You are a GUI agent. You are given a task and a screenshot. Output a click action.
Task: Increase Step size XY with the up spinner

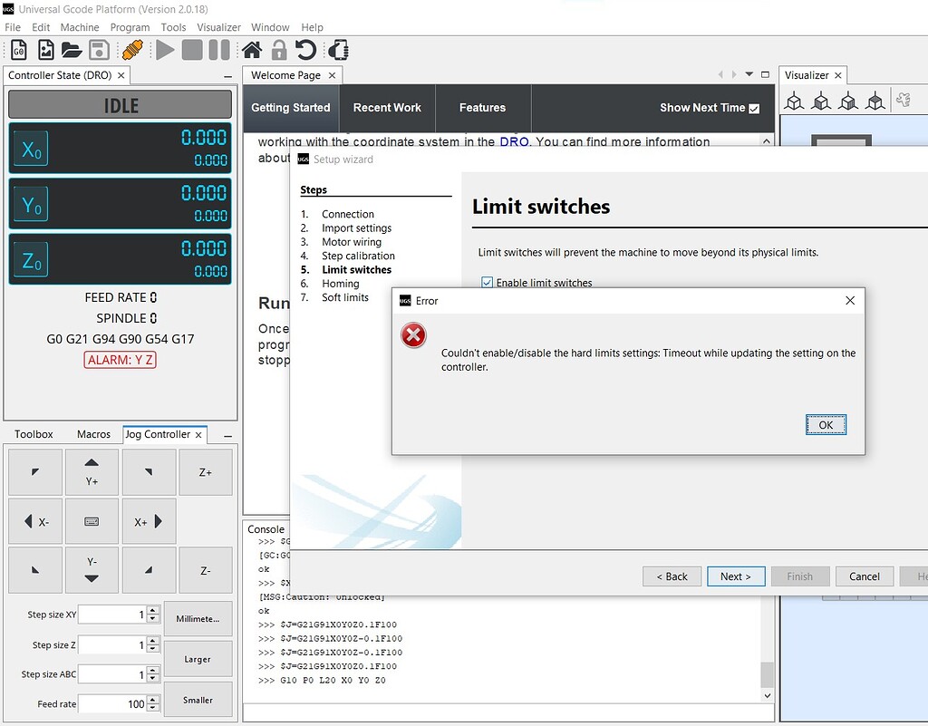[153, 610]
